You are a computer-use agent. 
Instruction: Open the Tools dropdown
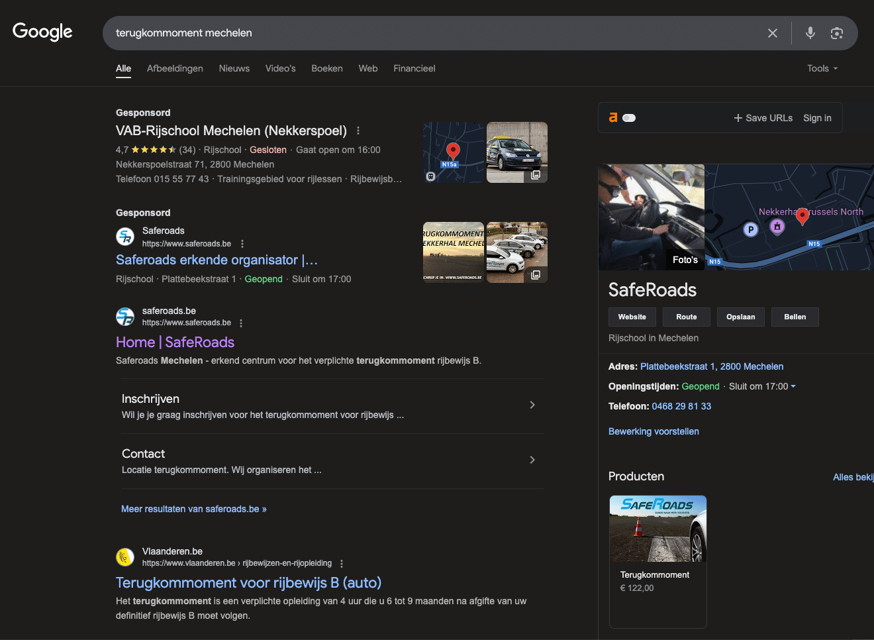pyautogui.click(x=822, y=68)
